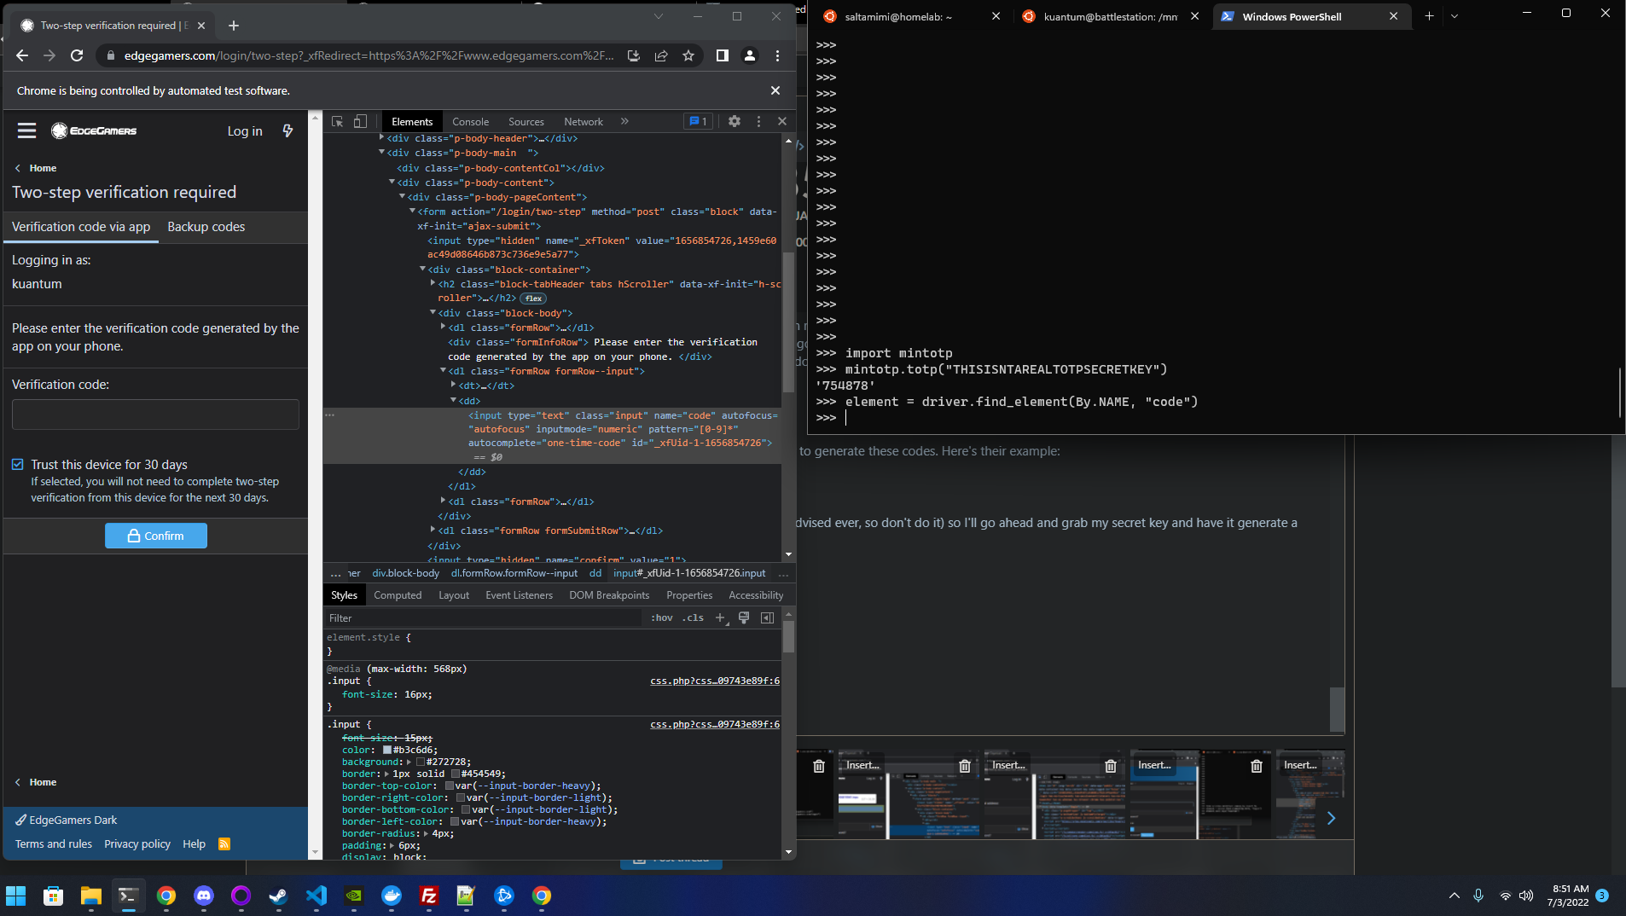Open Visual Studio Code from the taskbar
Viewport: 1626px width, 916px height.
(316, 896)
